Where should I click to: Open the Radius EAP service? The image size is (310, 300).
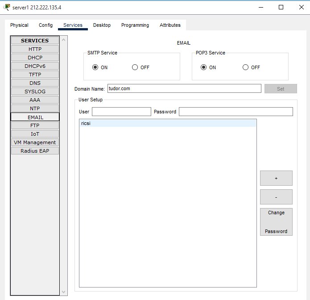(x=35, y=151)
